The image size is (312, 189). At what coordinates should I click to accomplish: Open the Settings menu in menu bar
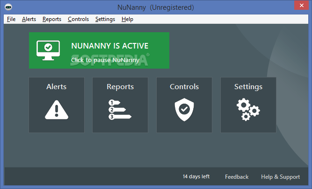[x=105, y=19]
